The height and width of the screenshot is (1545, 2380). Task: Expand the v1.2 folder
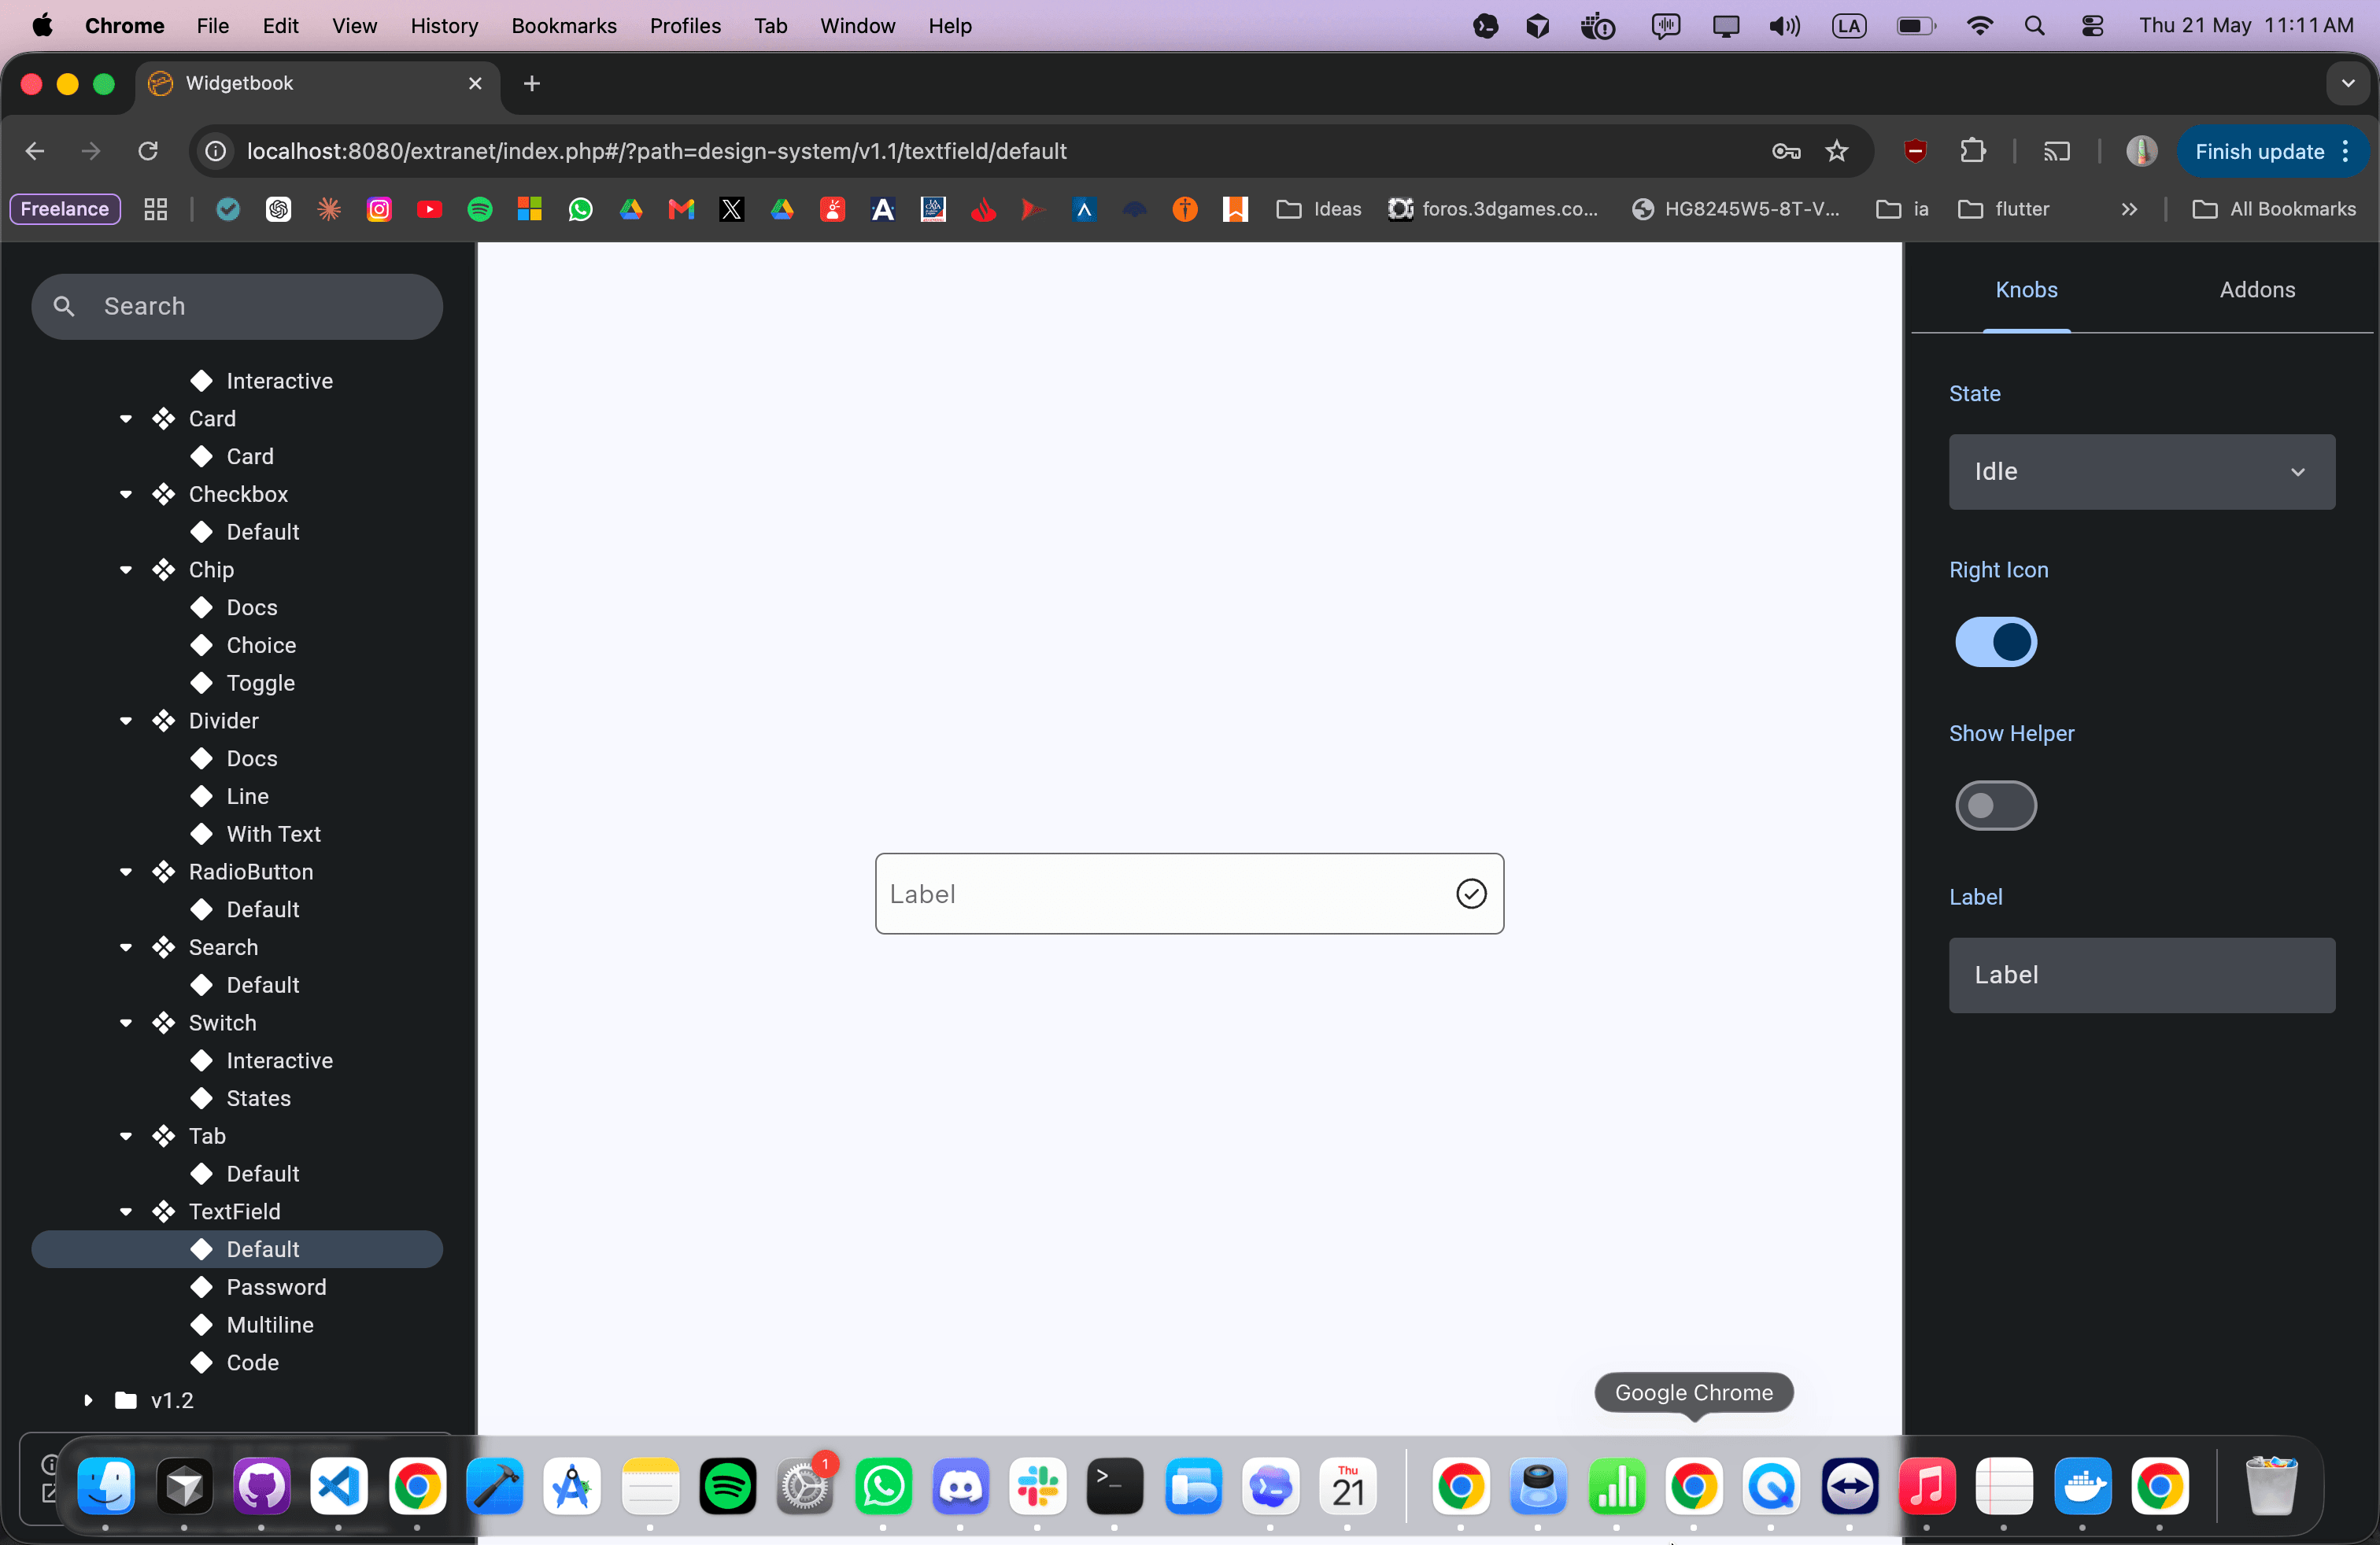coord(88,1400)
